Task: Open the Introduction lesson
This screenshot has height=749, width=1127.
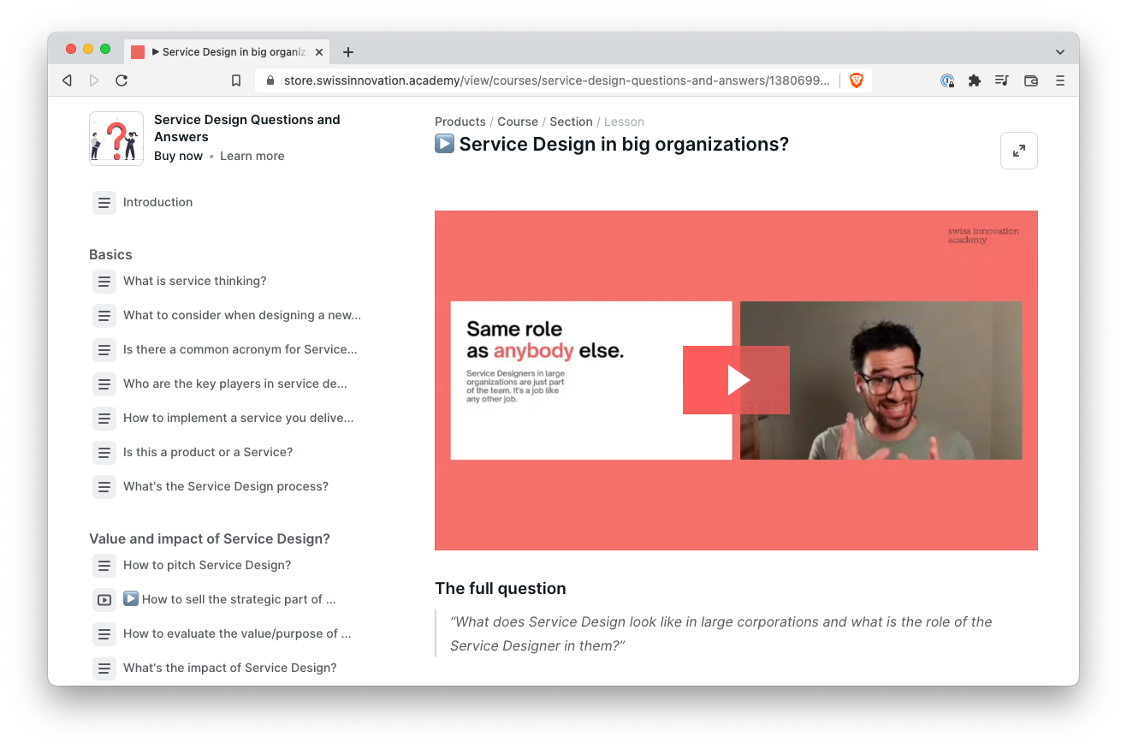Action: (x=157, y=202)
